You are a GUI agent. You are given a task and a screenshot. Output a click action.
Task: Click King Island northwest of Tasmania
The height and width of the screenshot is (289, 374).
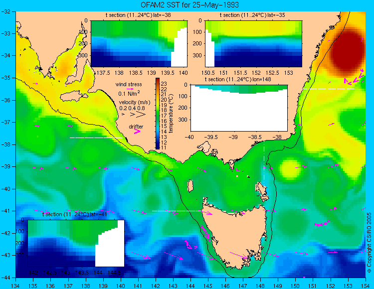[x=190, y=186]
